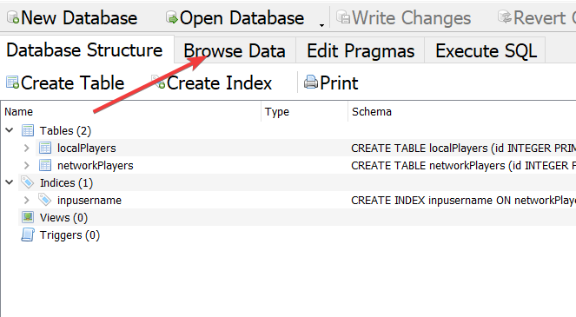Click the localPlayers table icon

(x=45, y=148)
